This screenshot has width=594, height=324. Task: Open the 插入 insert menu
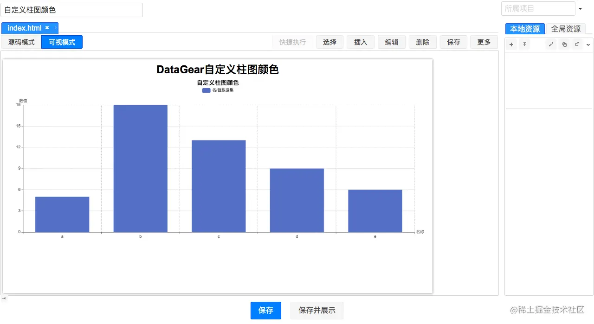point(361,42)
